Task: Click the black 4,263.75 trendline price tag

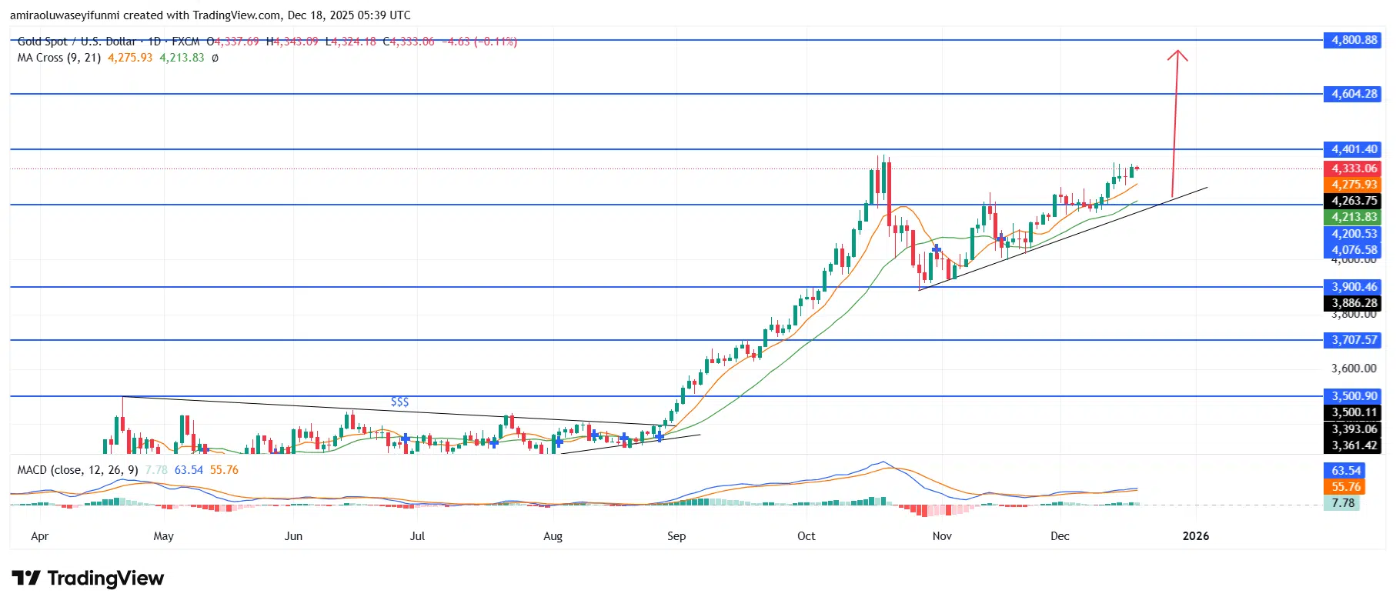Action: coord(1354,201)
